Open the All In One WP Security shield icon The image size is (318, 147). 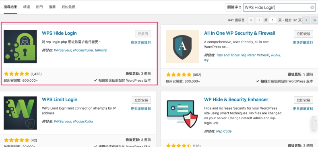pyautogui.click(x=182, y=47)
